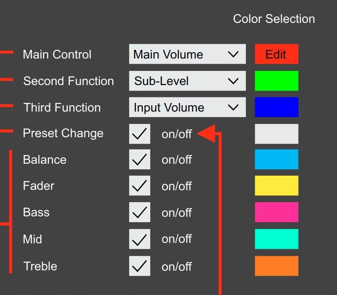Toggle the Preset Change checkbox
The width and height of the screenshot is (337, 295).
(x=139, y=134)
